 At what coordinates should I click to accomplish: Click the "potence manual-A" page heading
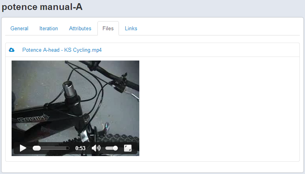click(42, 7)
